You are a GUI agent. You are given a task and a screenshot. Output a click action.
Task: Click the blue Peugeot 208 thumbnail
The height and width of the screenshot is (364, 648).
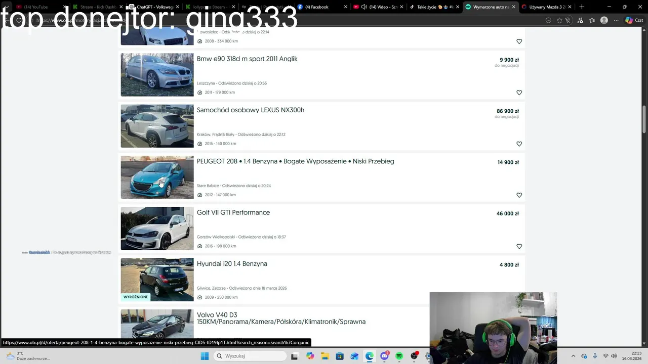tap(157, 177)
